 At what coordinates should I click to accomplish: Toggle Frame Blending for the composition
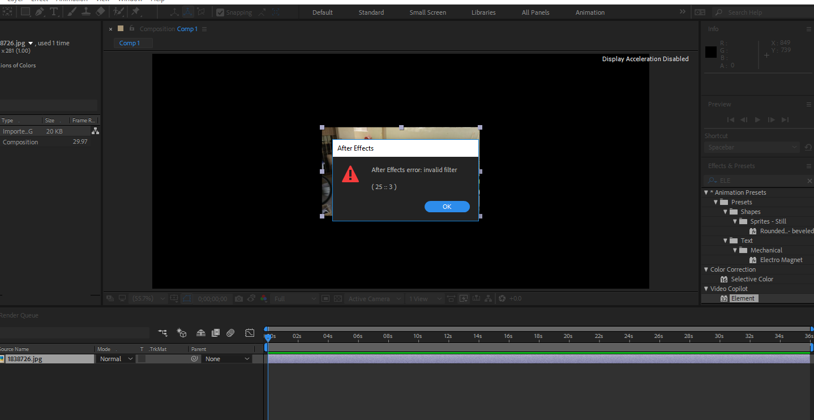pos(216,333)
